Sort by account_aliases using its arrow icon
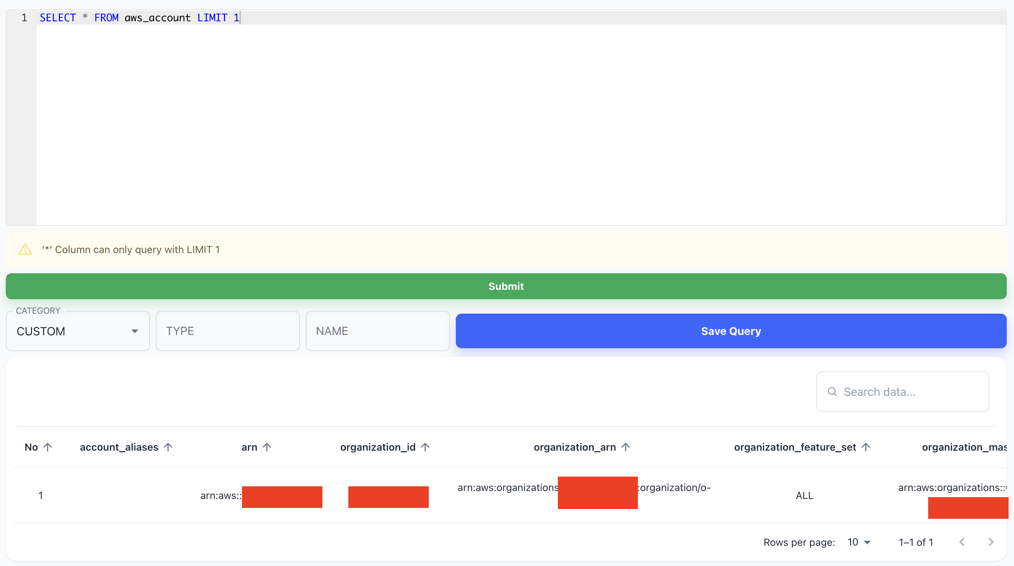The height and width of the screenshot is (566, 1014). pyautogui.click(x=168, y=447)
